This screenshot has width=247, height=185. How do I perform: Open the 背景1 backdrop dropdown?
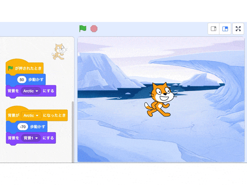pyautogui.click(x=31, y=138)
